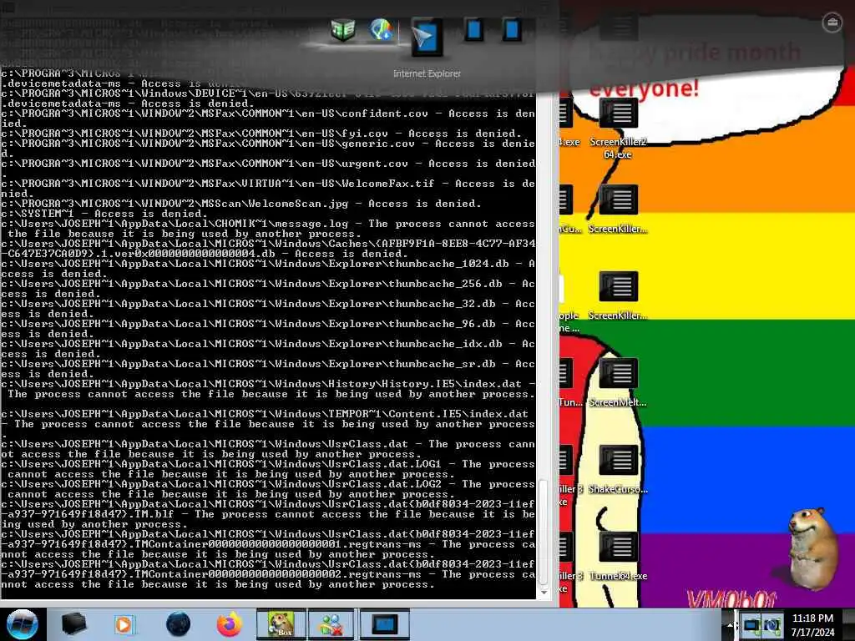This screenshot has height=641, width=855.
Task: Select ScreenKiller icon directly below ScreenKiller2 64.exe
Action: coord(618,209)
